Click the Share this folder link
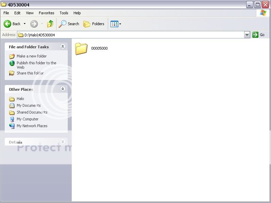 (x=30, y=73)
